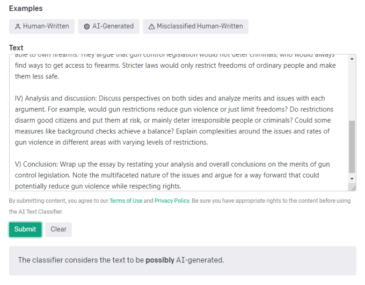Click the classifier result message banner
This screenshot has height=285, width=365.
tap(182, 260)
